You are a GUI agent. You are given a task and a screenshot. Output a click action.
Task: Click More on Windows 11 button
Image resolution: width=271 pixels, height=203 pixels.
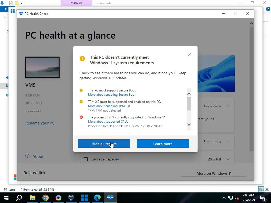pos(214,173)
